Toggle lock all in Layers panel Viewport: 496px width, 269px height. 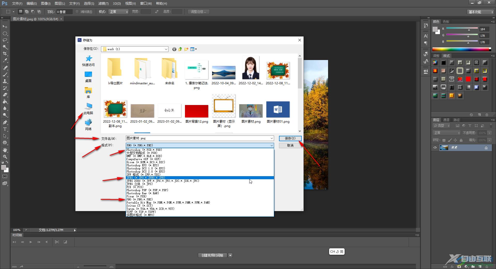[x=461, y=140]
